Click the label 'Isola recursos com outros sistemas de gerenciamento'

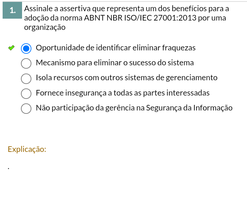126,78
